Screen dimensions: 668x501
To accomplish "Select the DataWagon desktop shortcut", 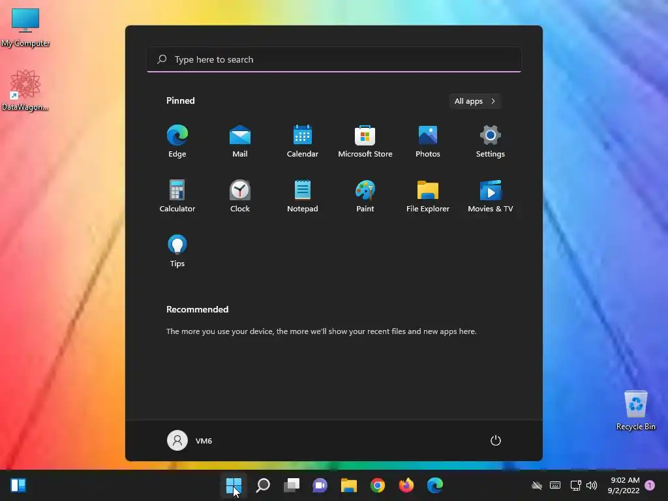I will click(x=25, y=90).
